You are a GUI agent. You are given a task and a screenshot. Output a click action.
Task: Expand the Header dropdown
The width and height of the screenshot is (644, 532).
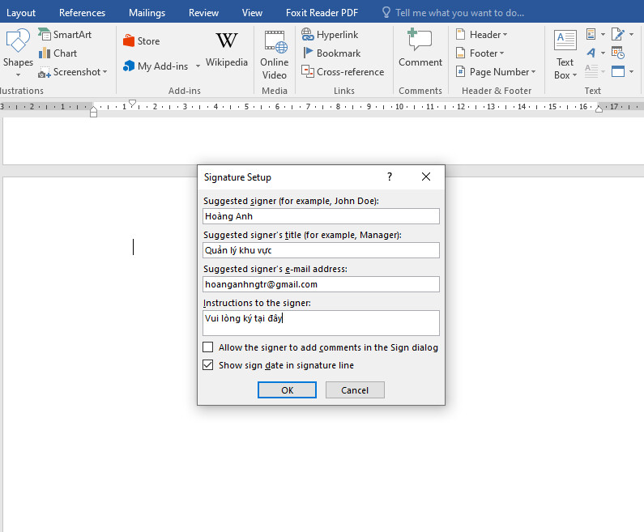click(482, 35)
